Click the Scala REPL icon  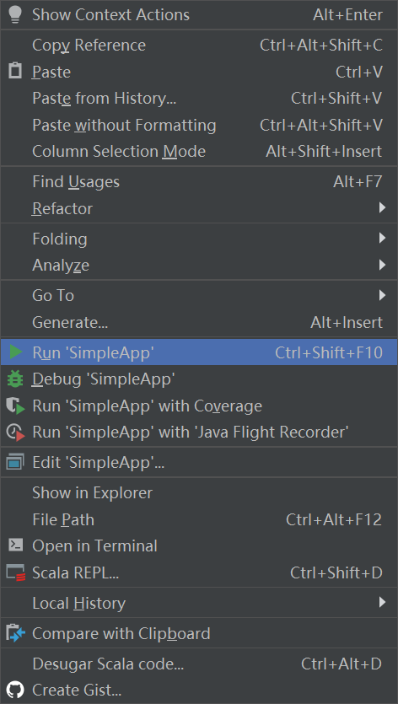[x=16, y=572]
